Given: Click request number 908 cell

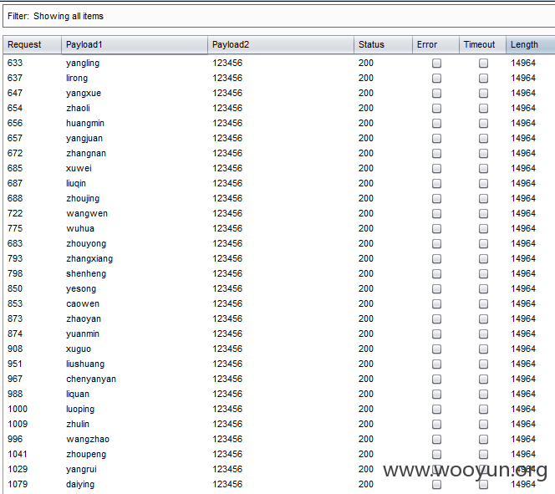Looking at the screenshot, I should 15,349.
